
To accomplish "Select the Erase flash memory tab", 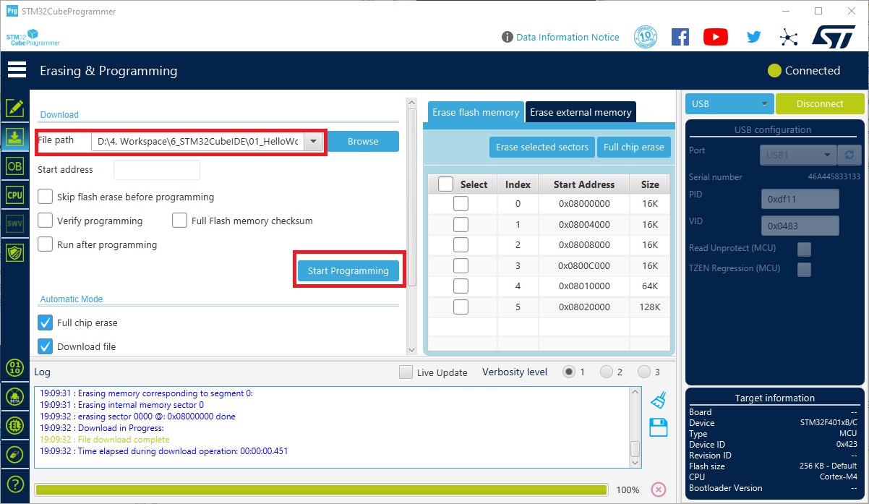I will (x=476, y=112).
